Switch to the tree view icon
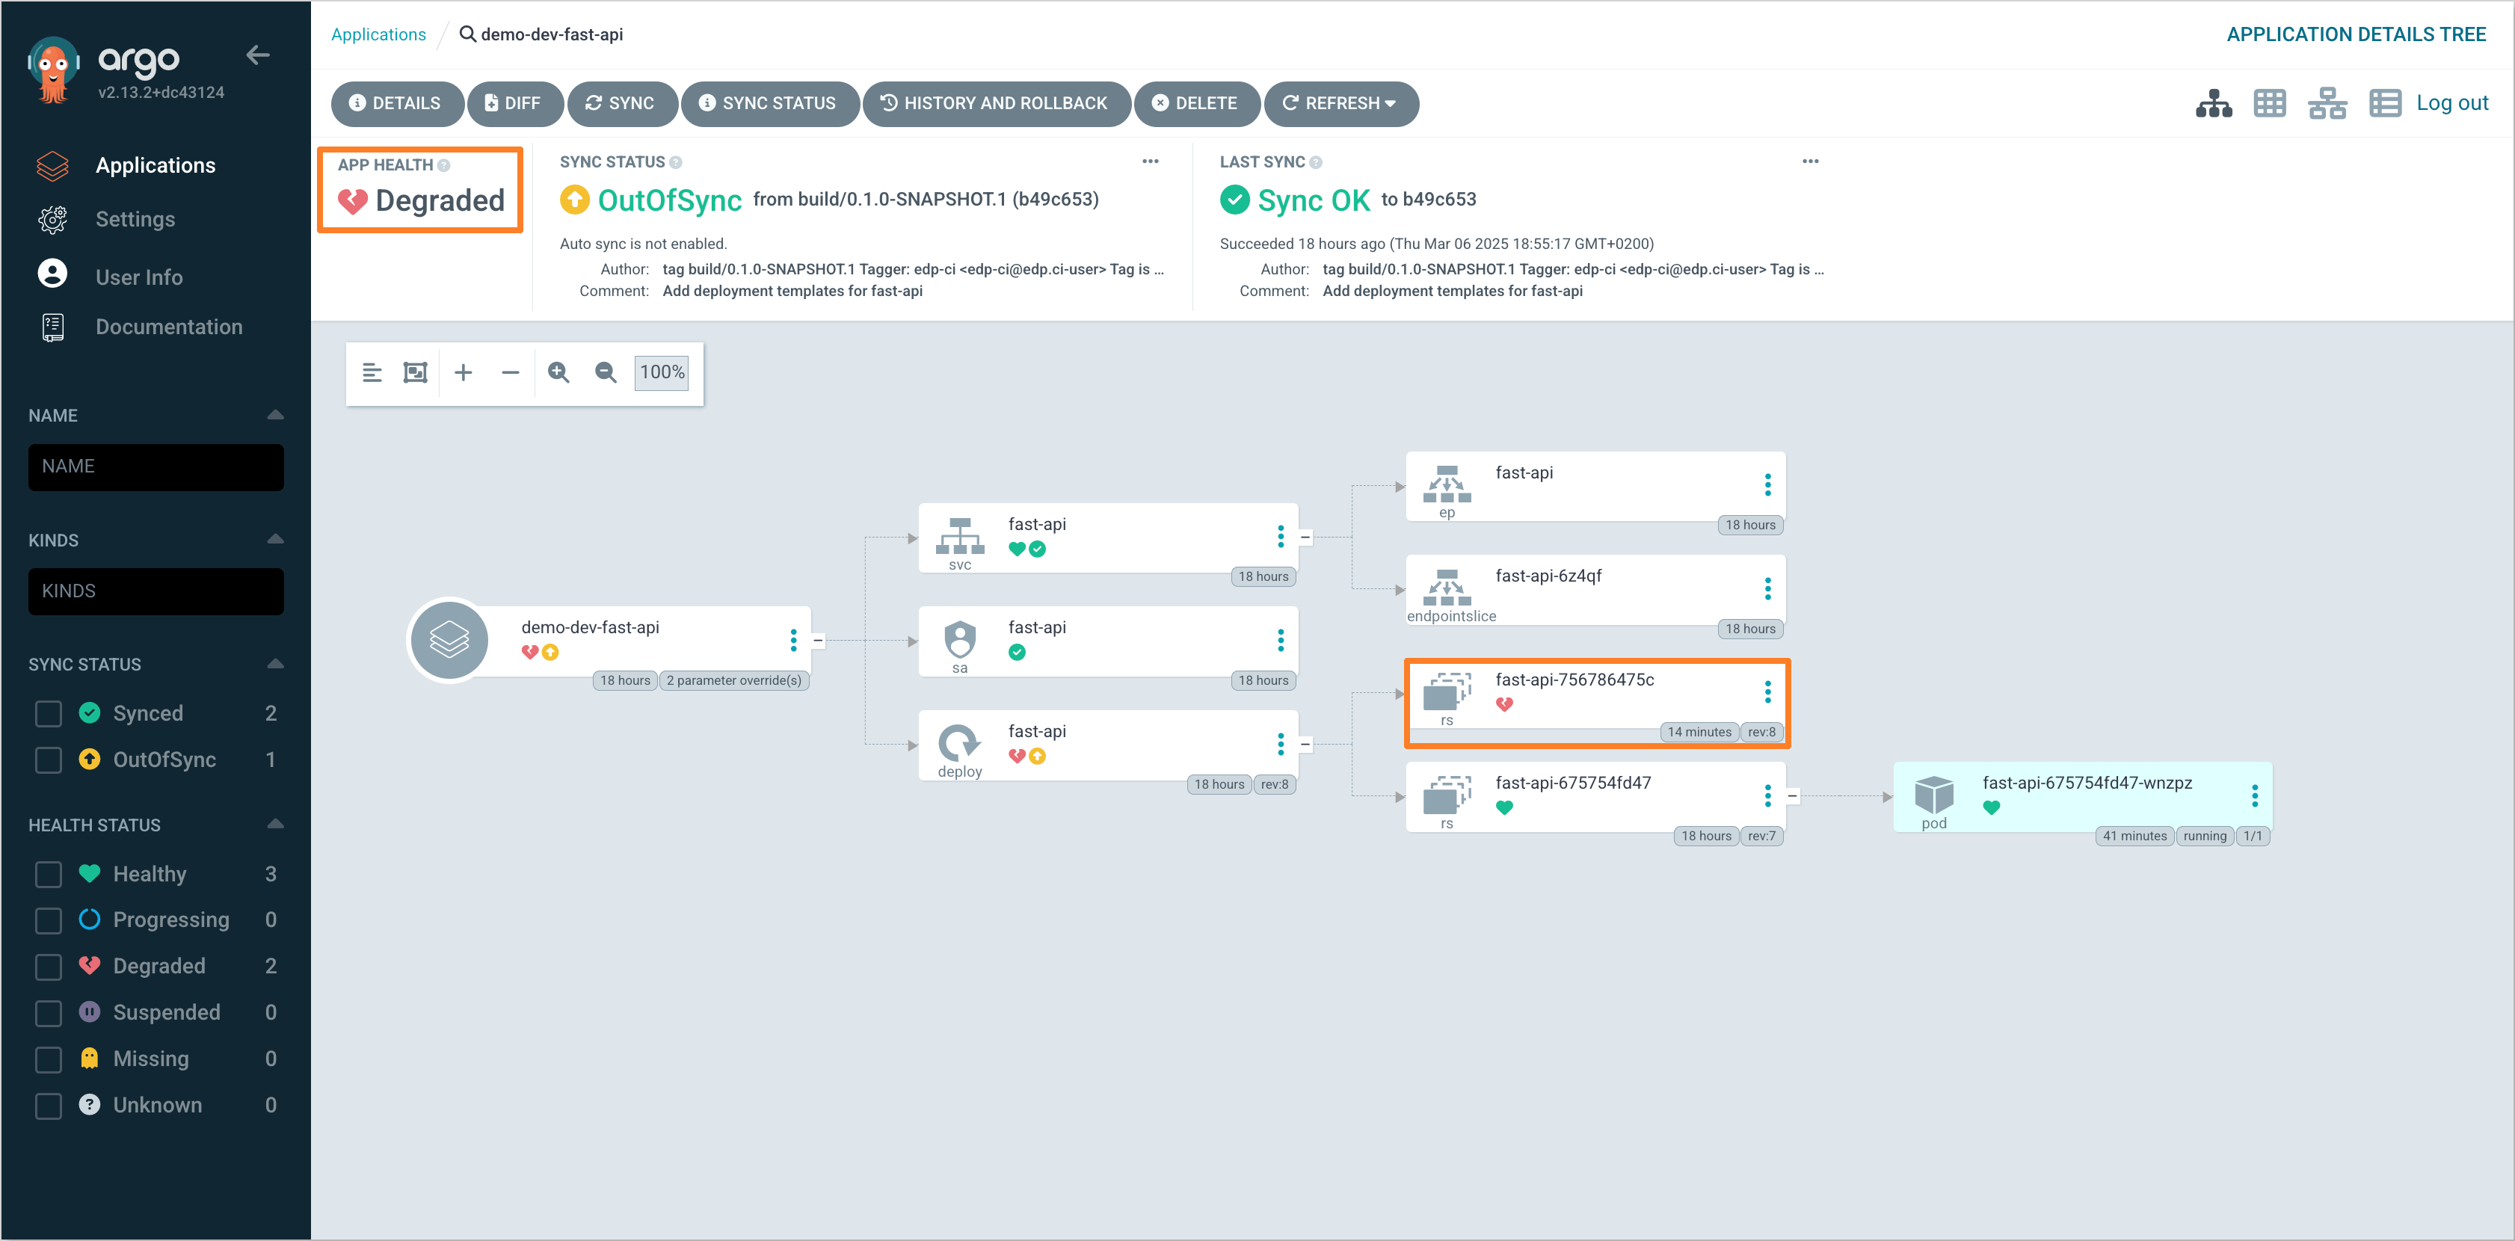 tap(2213, 103)
